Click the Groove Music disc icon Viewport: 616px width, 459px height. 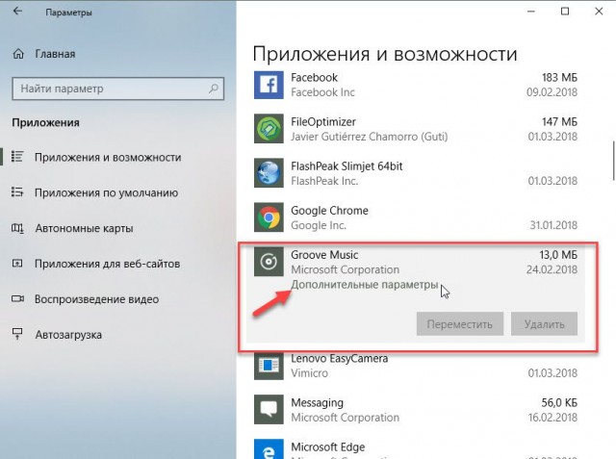(x=267, y=263)
